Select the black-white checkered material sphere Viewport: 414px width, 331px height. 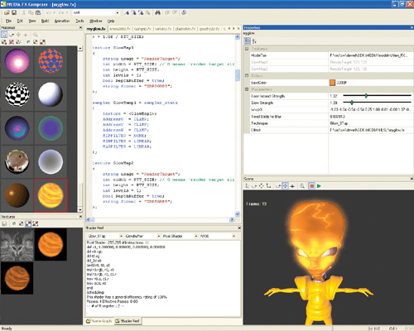pos(17,94)
